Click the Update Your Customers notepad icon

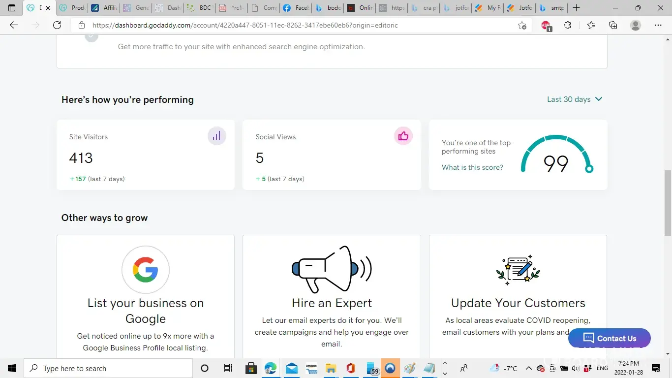click(518, 270)
